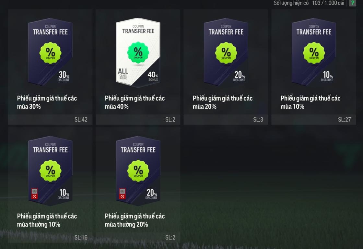Pick the 10% discount card with SL:27
This screenshot has width=363, height=249.
tap(314, 52)
